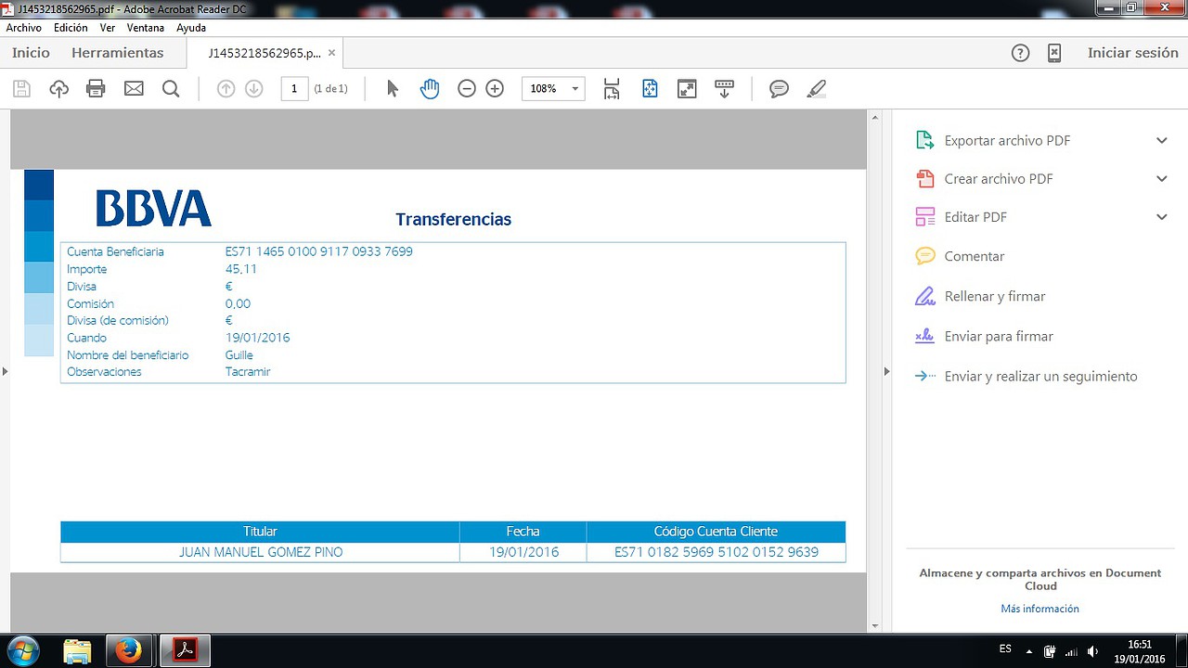Viewport: 1188px width, 668px height.
Task: Click document scrollbar down arrow
Action: [x=873, y=625]
